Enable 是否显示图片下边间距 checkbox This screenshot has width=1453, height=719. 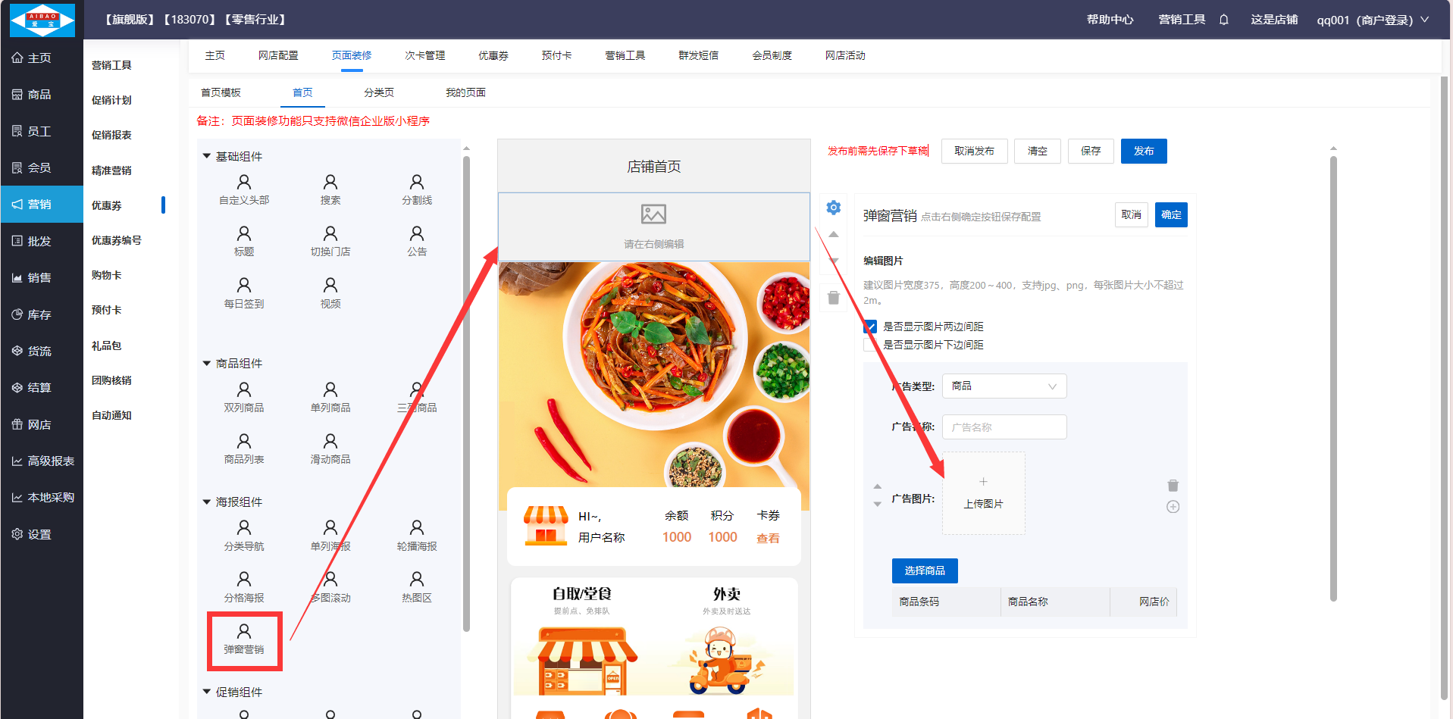click(x=870, y=345)
